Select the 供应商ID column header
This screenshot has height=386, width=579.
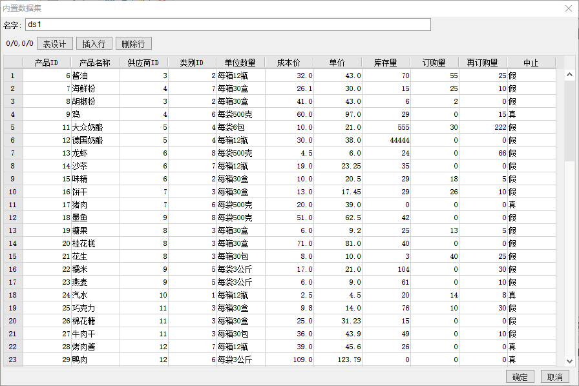pyautogui.click(x=143, y=63)
